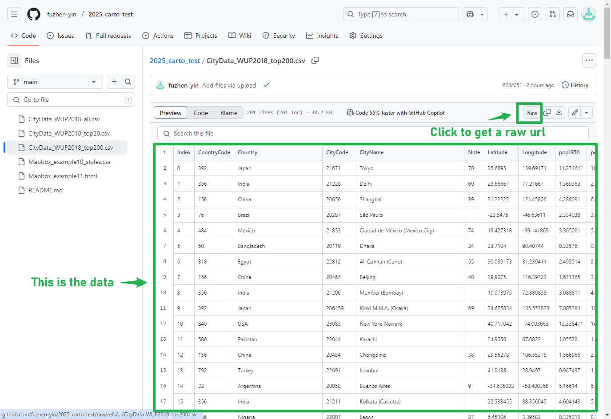View pull requests icon in top bar
This screenshot has width=611, height=419.
coord(553,14)
